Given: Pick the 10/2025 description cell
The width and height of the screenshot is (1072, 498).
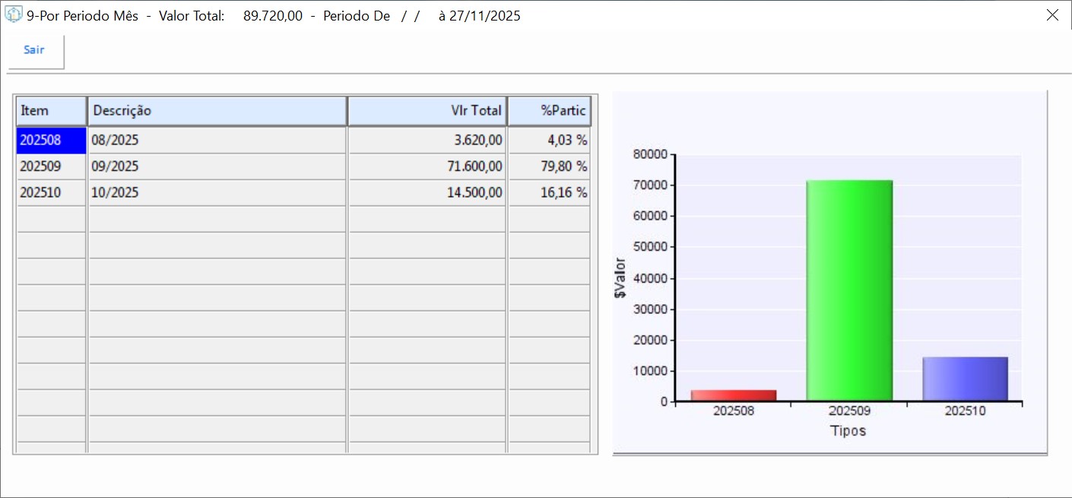Looking at the screenshot, I should (x=217, y=193).
